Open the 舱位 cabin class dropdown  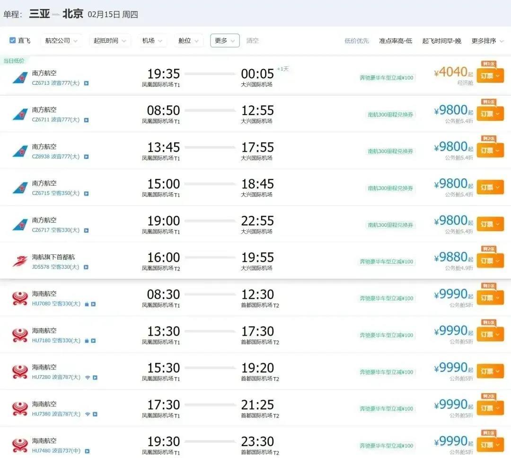(x=188, y=40)
